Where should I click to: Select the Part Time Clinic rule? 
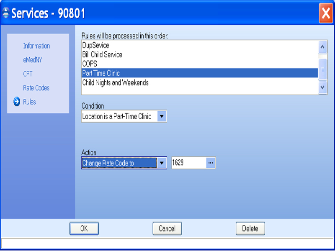(x=200, y=73)
